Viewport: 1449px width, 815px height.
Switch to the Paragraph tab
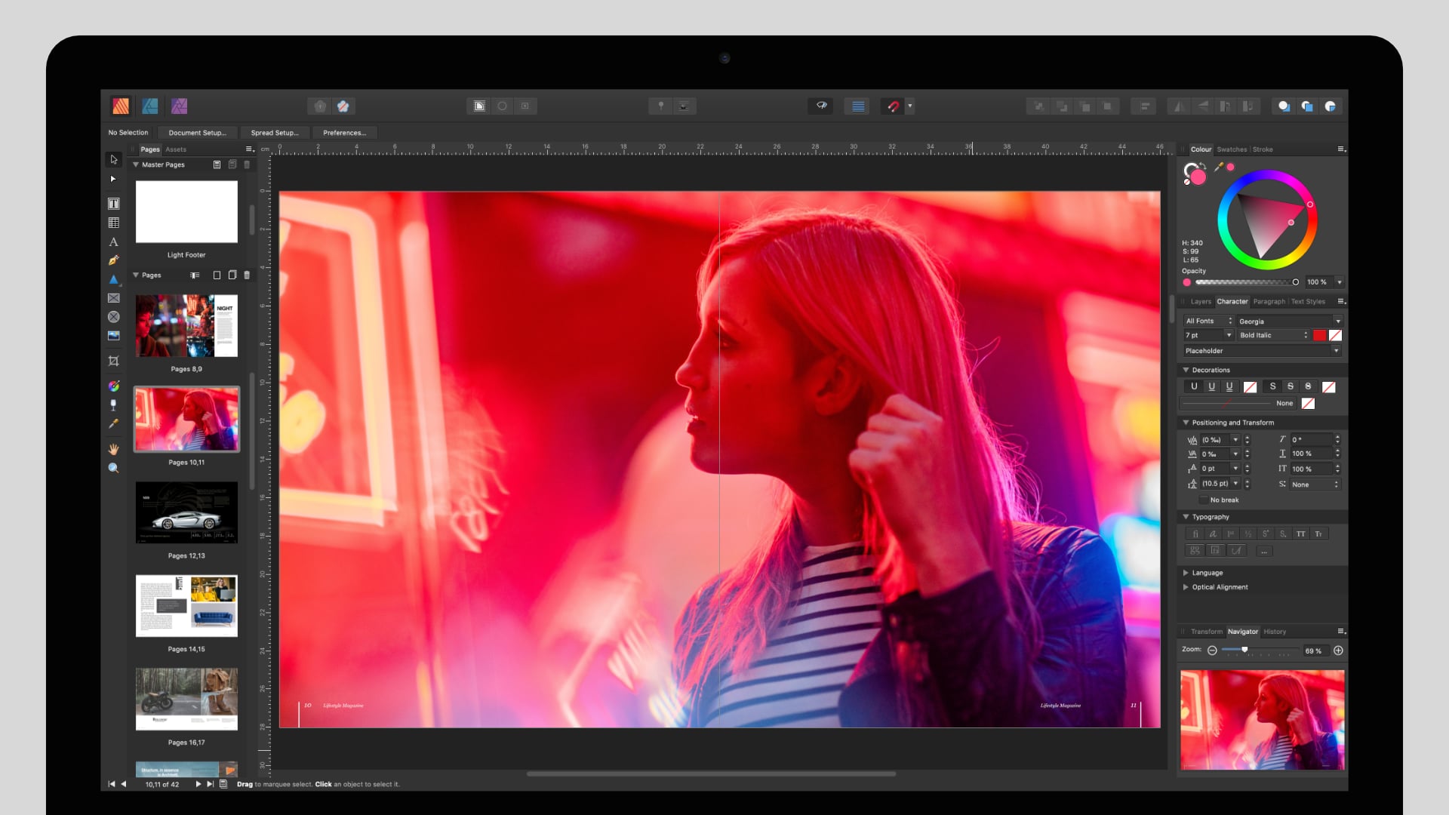pyautogui.click(x=1269, y=301)
